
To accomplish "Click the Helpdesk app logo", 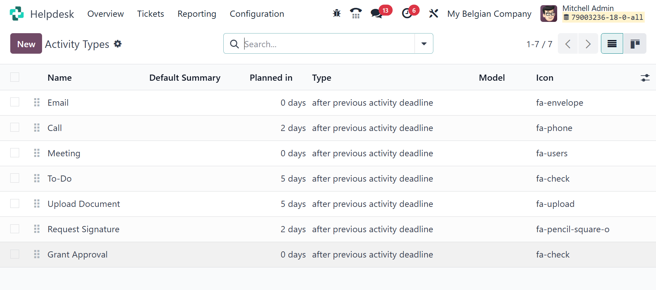I will tap(17, 14).
